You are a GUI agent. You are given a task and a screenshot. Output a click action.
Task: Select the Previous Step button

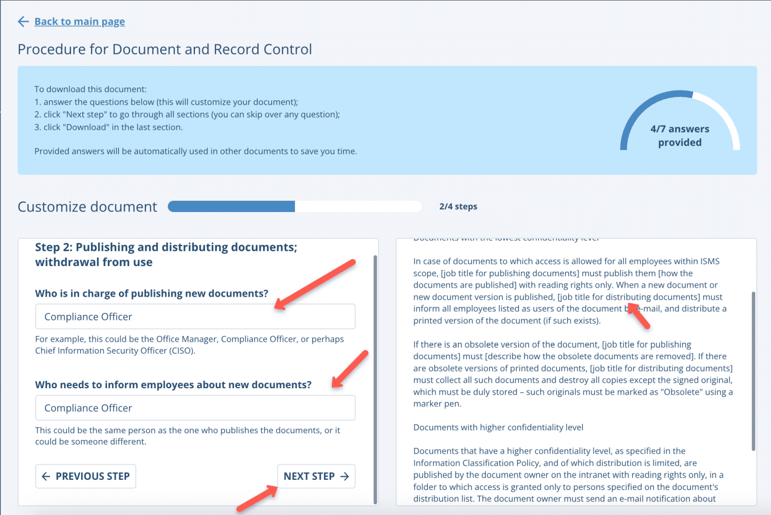[x=85, y=476]
